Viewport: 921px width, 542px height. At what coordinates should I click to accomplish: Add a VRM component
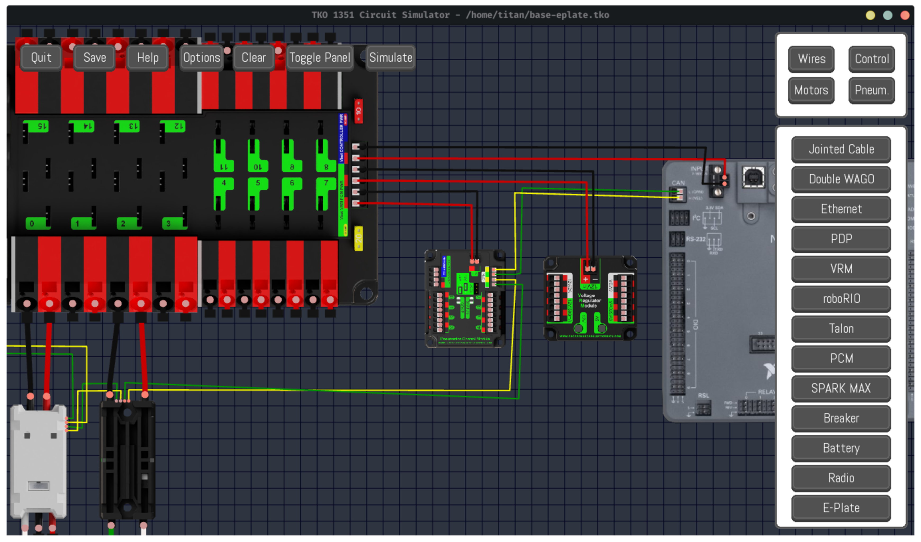[x=841, y=270]
